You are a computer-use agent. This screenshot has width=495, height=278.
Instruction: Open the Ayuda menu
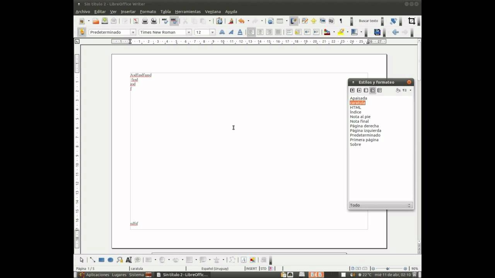coord(231,12)
